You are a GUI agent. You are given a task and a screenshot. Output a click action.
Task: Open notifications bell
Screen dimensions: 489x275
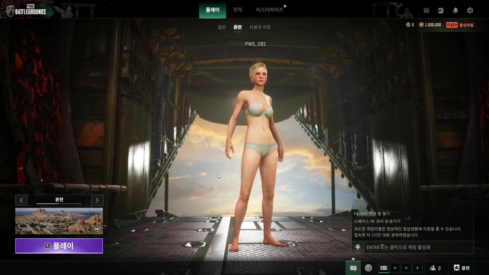coord(455,10)
